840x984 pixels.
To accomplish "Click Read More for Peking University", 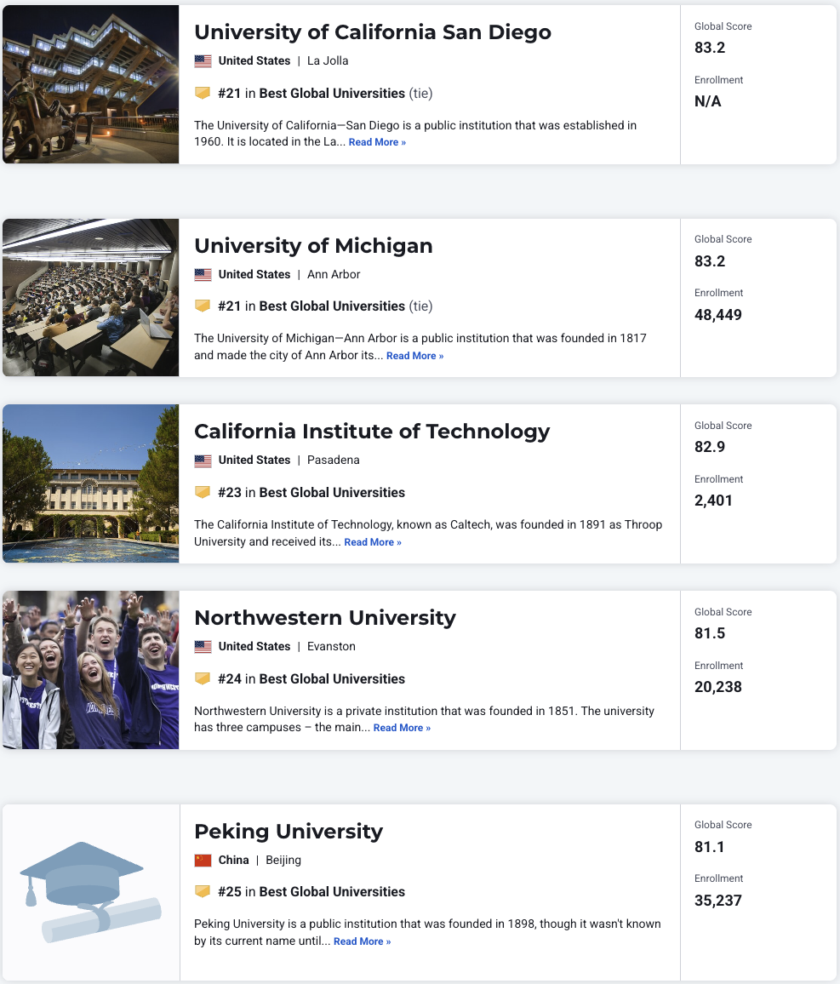I will [x=362, y=941].
